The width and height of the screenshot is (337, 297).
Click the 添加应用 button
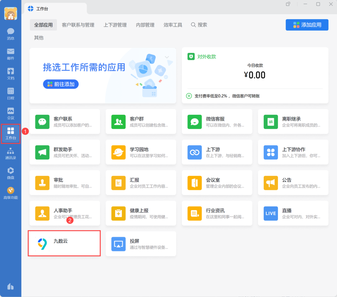pyautogui.click(x=307, y=25)
